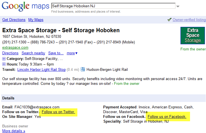
Task: Open the Owner-verified listing link
Action: (x=189, y=20)
